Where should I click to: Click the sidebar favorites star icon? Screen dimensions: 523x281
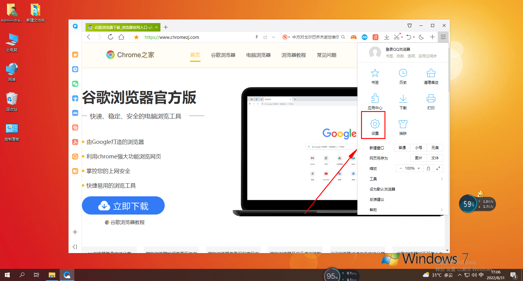click(x=75, y=55)
